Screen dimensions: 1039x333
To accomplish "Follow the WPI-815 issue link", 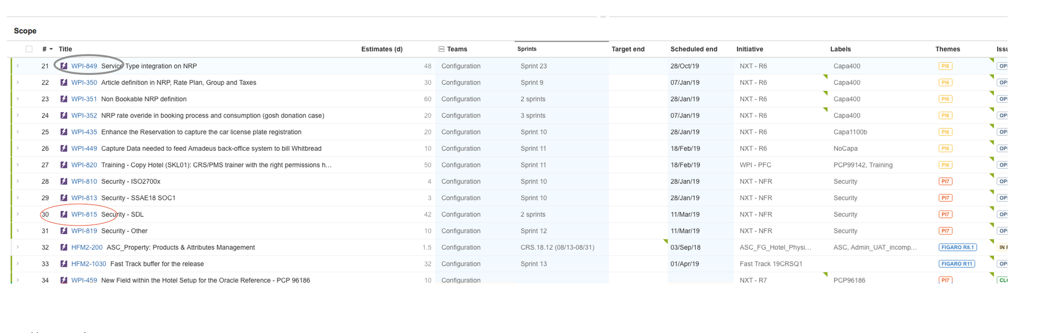I will point(84,214).
